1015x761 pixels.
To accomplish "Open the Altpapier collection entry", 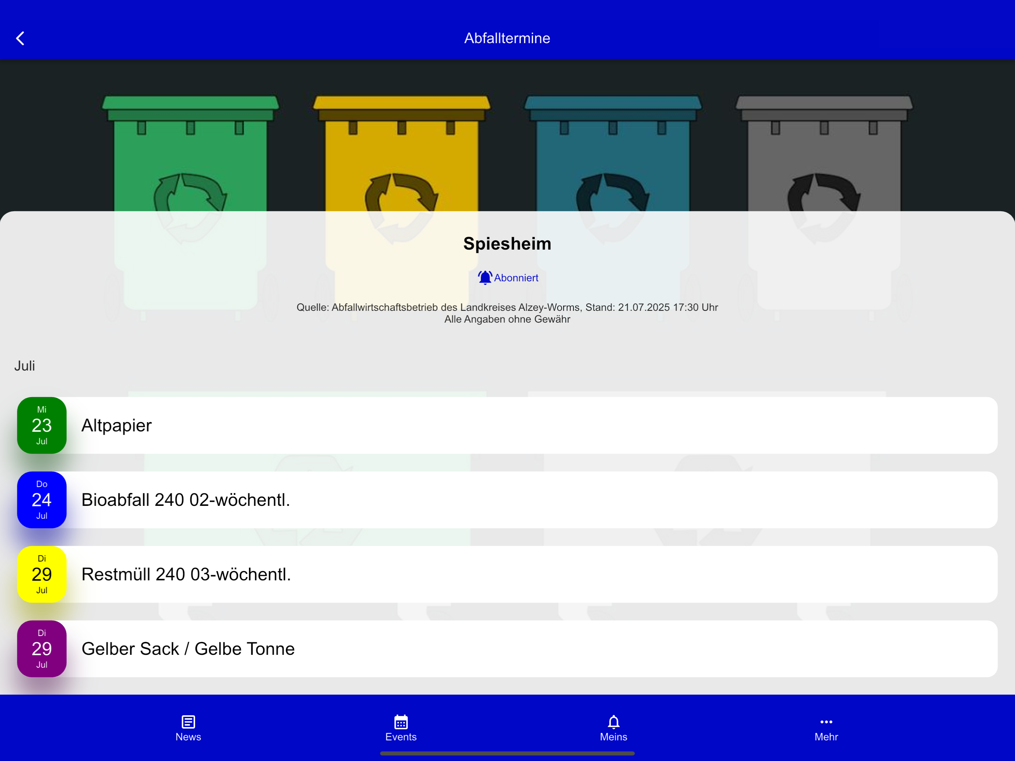I will [x=507, y=425].
